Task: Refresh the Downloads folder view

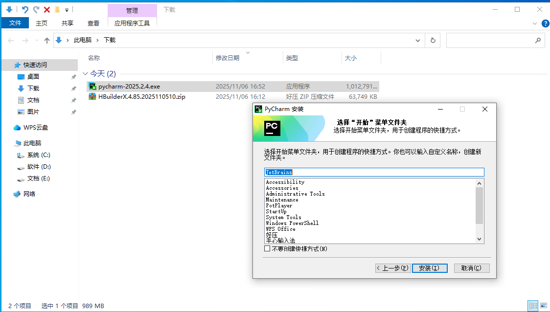Action: 433,41
